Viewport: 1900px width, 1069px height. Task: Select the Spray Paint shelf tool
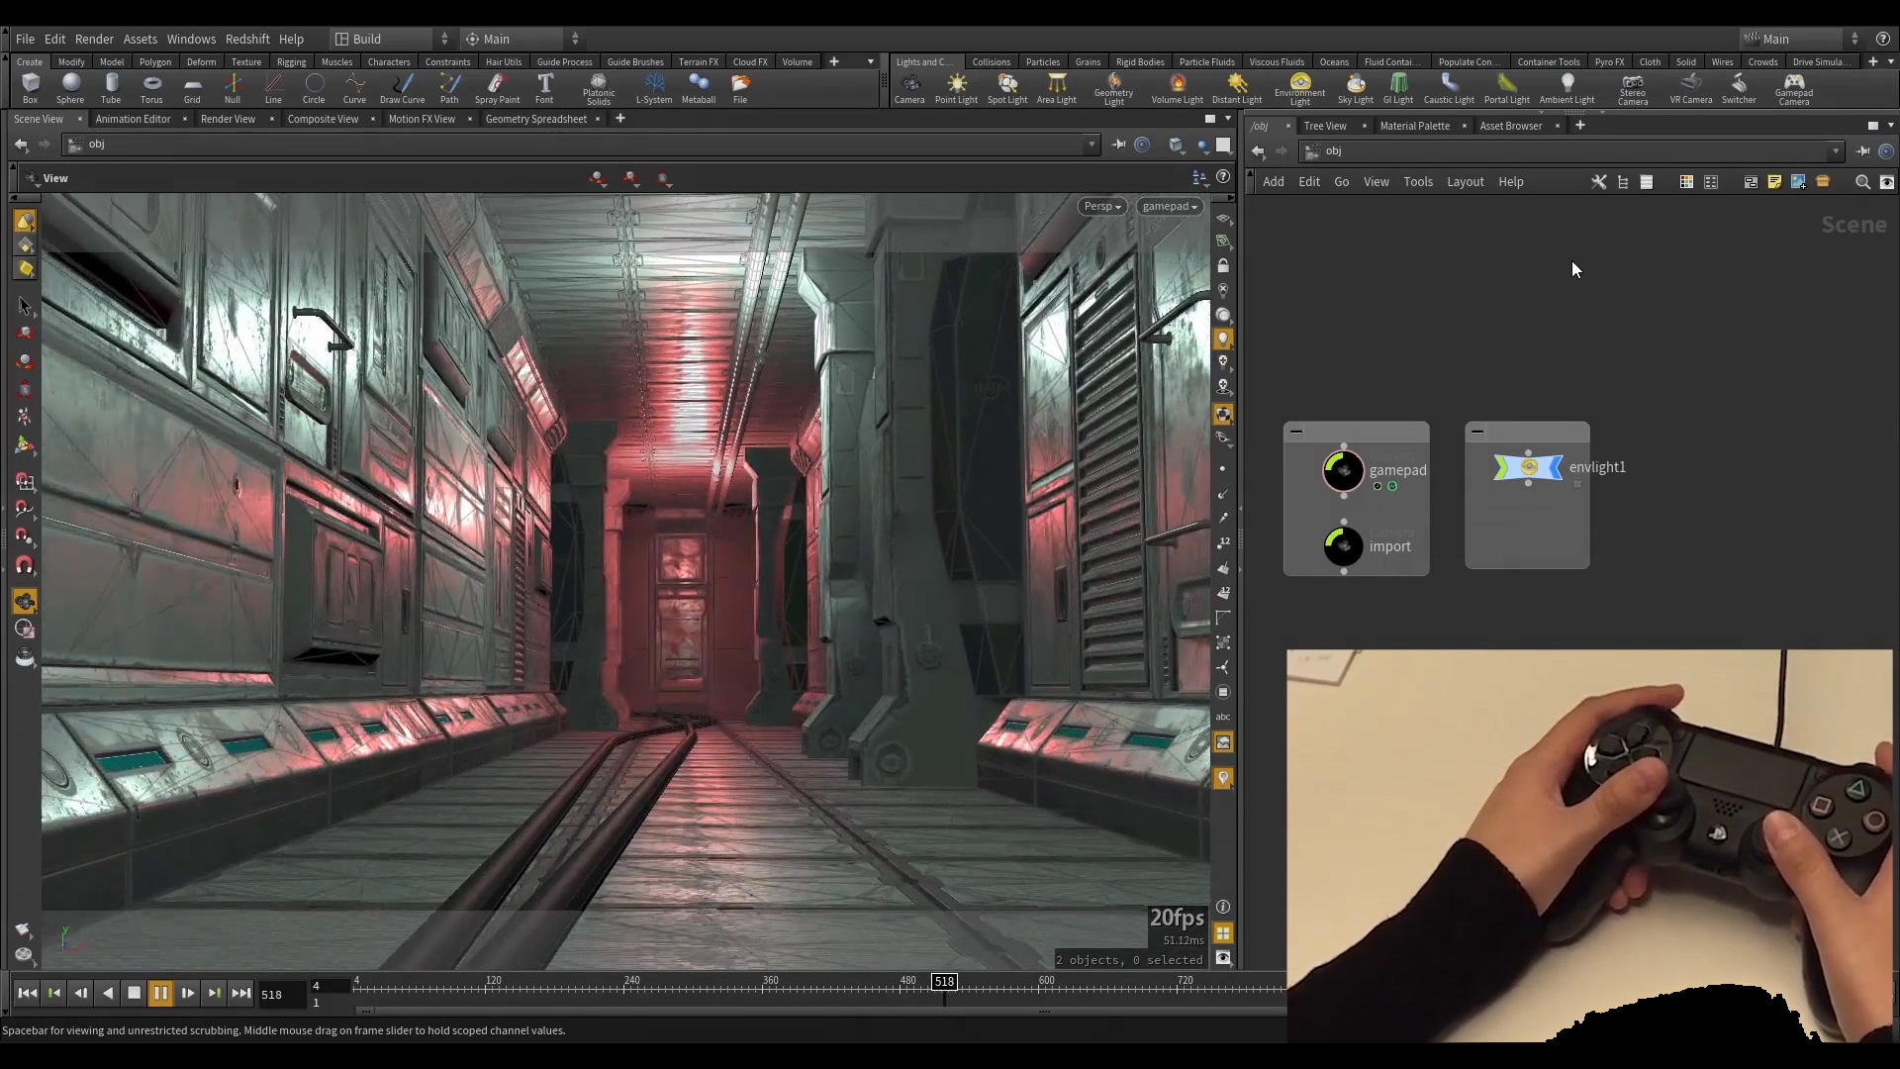coord(499,89)
